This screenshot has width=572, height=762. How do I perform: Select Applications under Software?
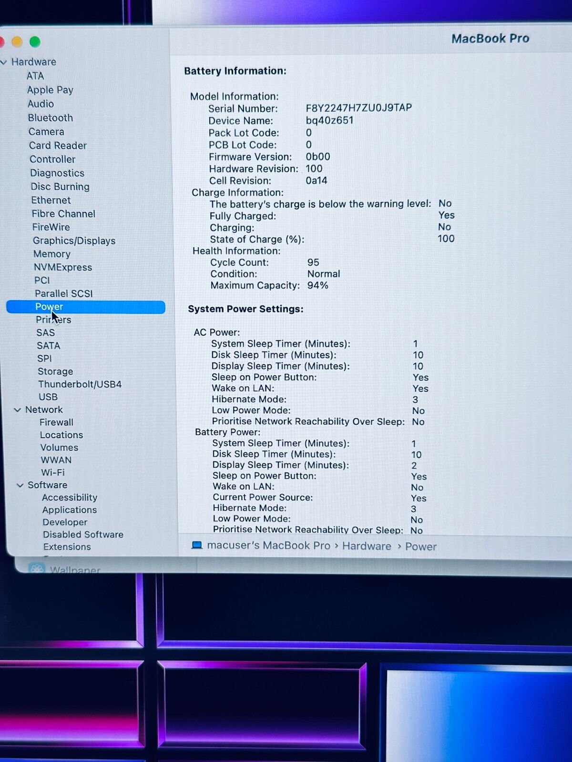(69, 510)
